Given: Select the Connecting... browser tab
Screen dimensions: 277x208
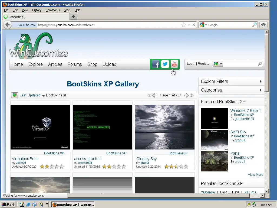Looking at the screenshot, I should [x=36, y=17].
